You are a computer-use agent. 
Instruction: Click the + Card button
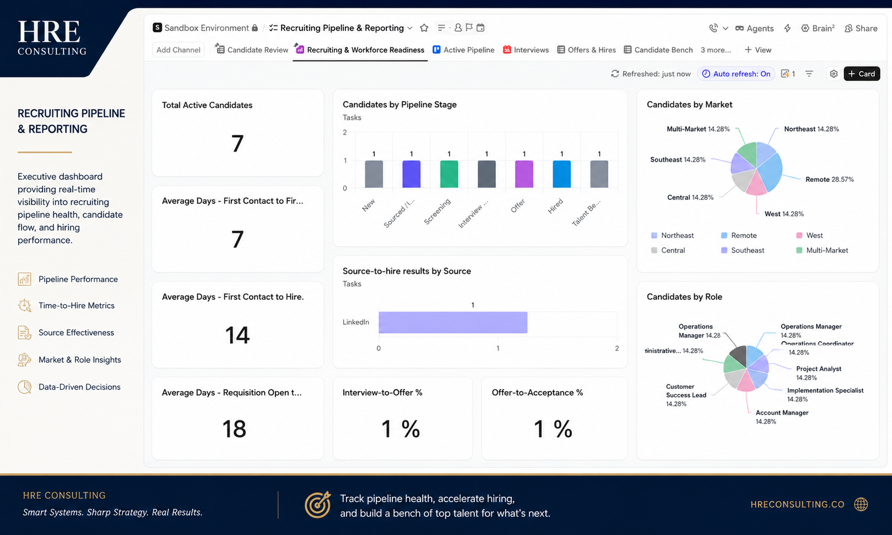[x=862, y=74]
